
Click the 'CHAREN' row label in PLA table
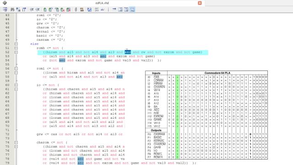click(159, 87)
